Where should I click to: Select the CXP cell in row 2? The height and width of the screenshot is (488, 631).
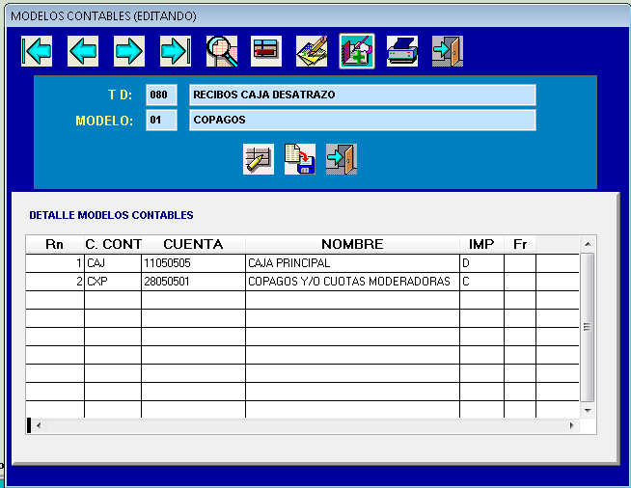click(113, 282)
